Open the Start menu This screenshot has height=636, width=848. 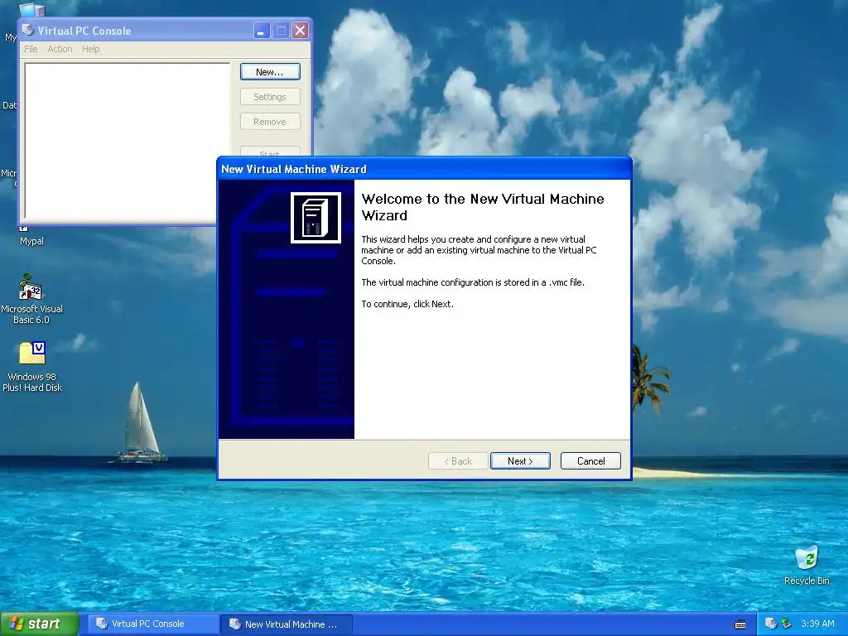[40, 624]
